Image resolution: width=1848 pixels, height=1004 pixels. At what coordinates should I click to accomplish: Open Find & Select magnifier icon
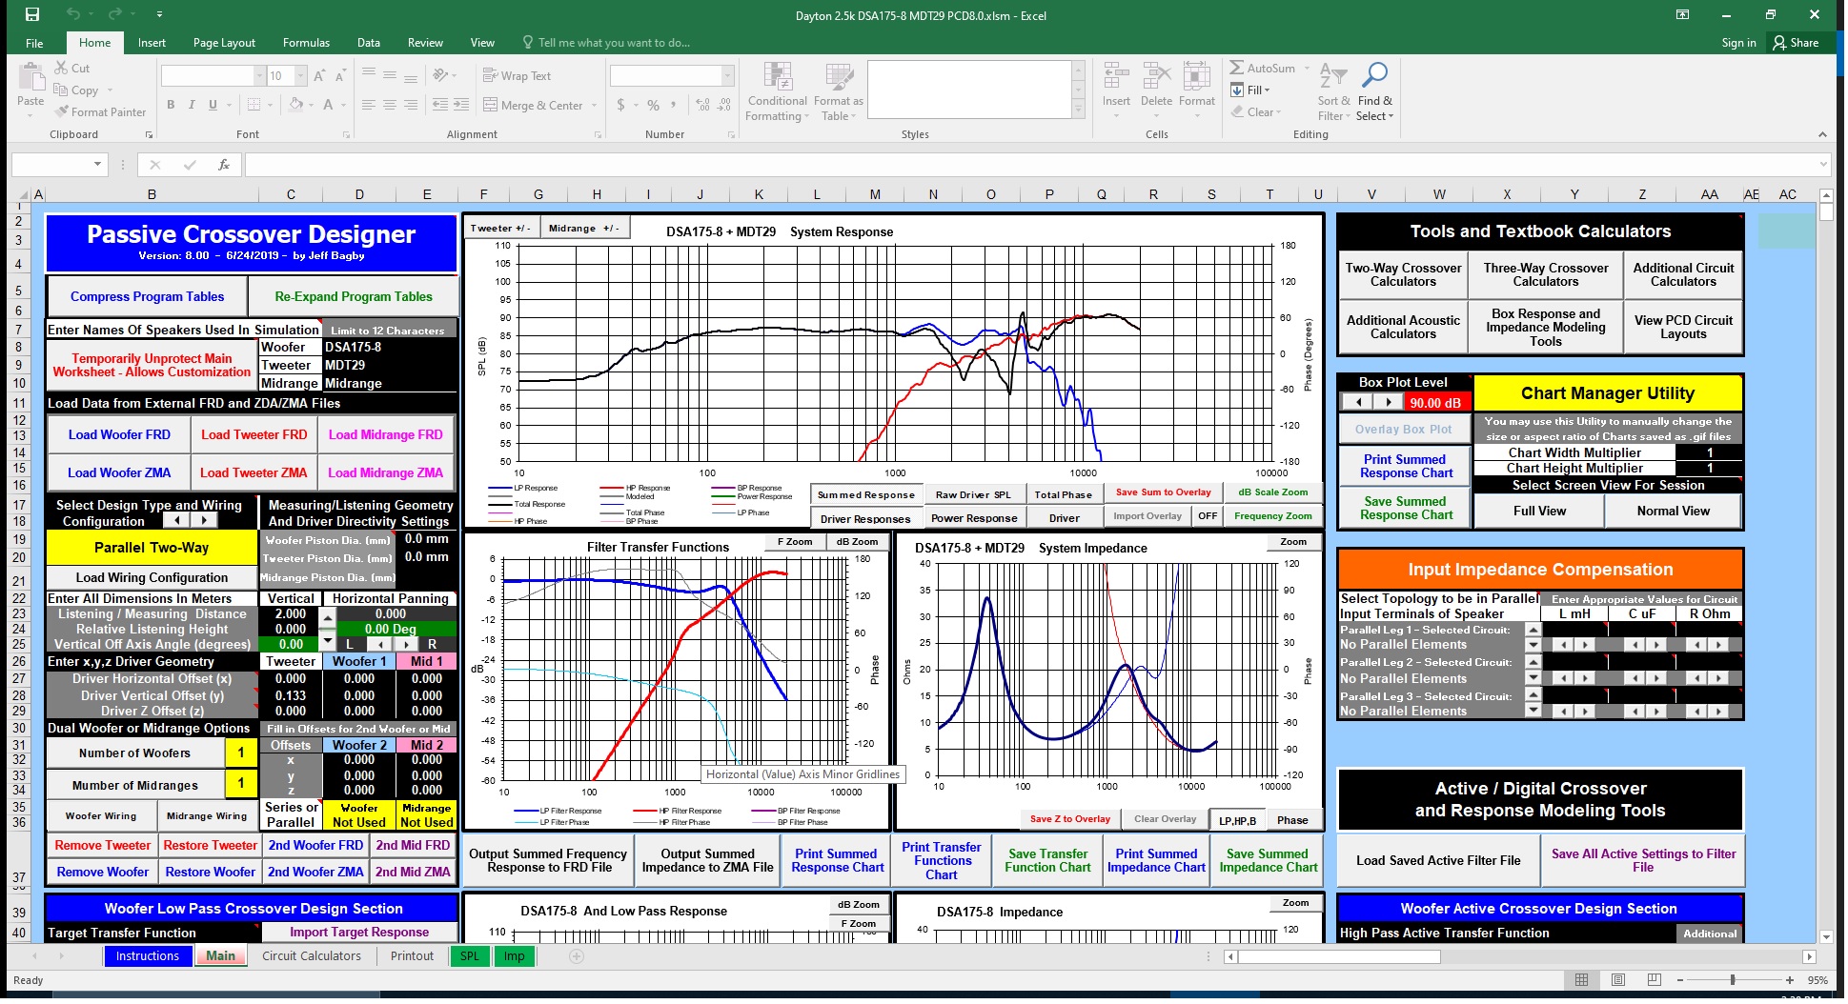[x=1375, y=75]
